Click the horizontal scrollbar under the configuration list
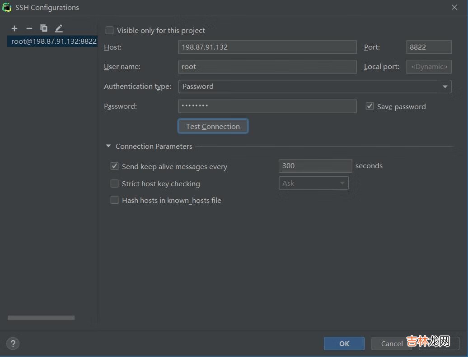The image size is (468, 357). coord(41,318)
